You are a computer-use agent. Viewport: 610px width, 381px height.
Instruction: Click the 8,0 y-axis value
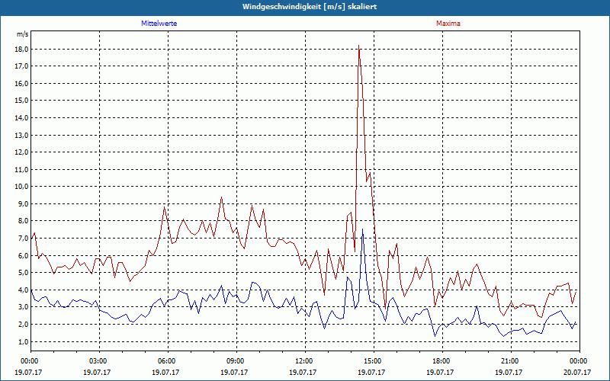24,221
